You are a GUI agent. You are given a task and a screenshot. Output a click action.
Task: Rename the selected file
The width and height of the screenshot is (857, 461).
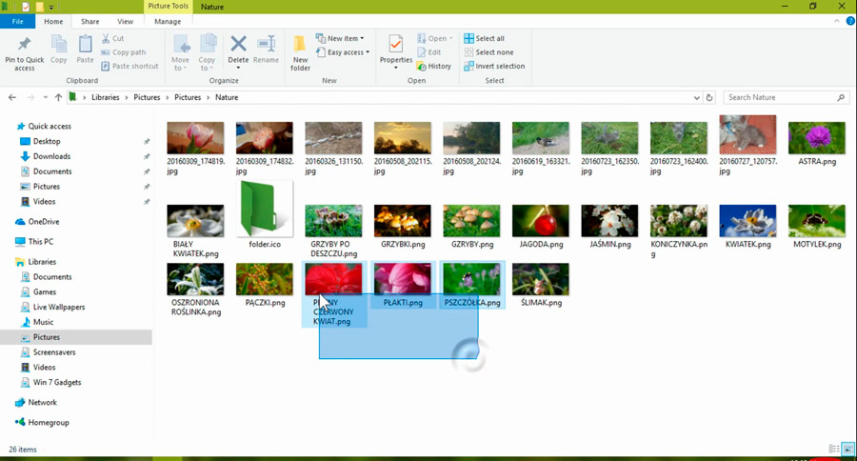click(266, 50)
